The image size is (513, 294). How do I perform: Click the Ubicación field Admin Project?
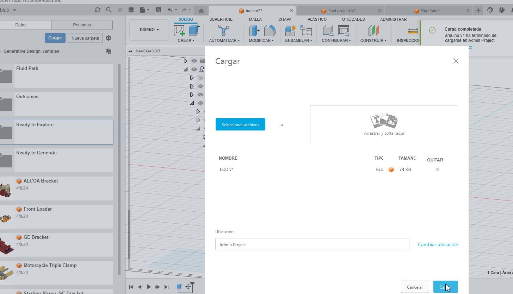[312, 244]
